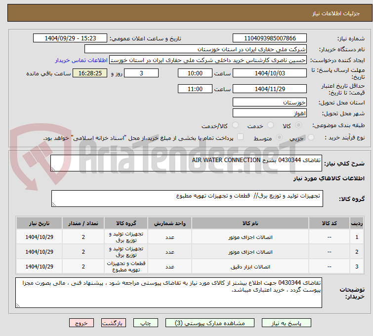This screenshot has height=336, width=373.
Task: Click the response deadline date 1404/10/03
Action: click(x=270, y=73)
